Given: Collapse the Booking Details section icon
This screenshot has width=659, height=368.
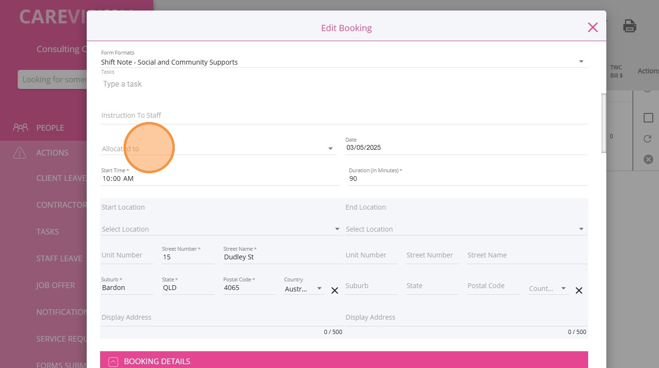Looking at the screenshot, I should (x=113, y=362).
